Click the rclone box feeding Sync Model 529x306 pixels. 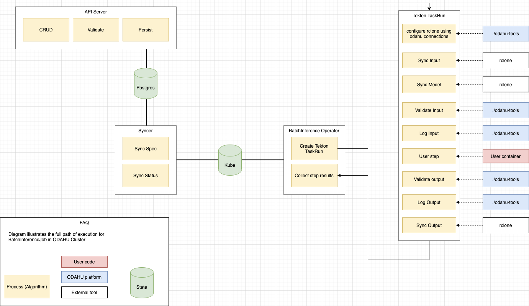[x=506, y=84]
